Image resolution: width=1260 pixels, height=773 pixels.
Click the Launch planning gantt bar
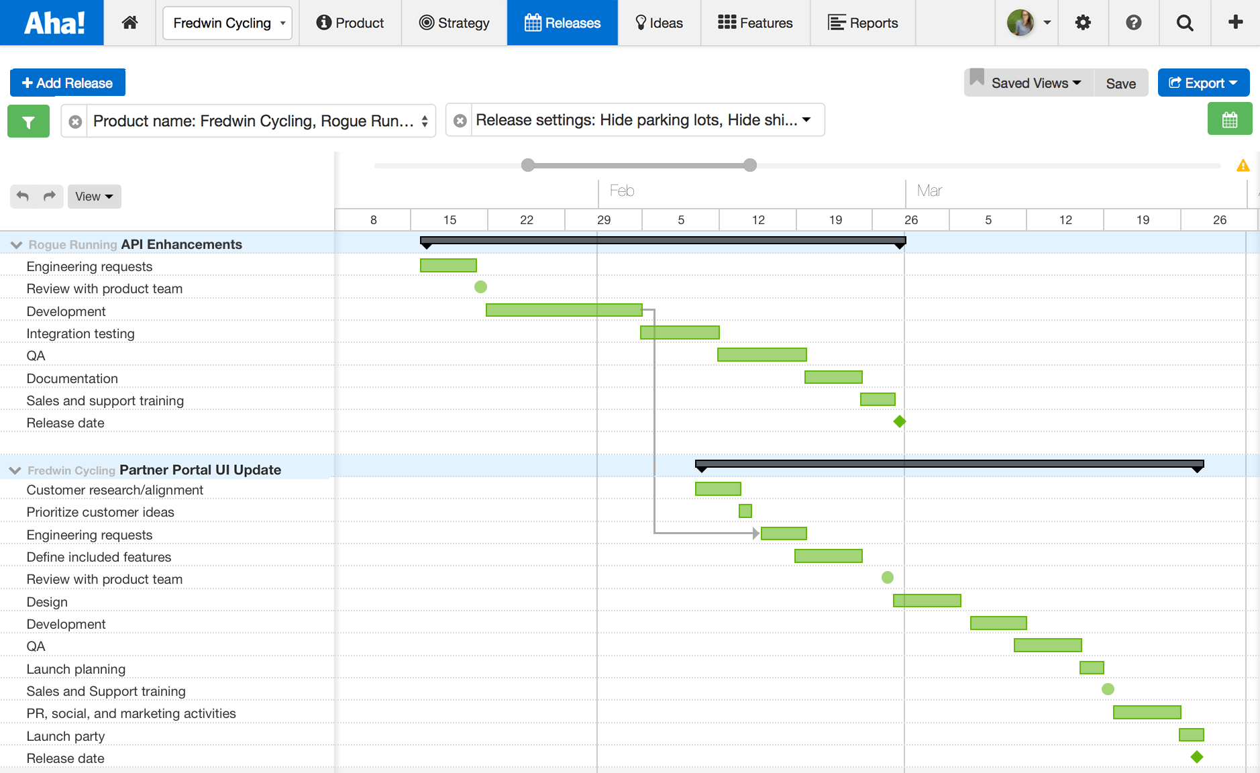(x=1092, y=668)
